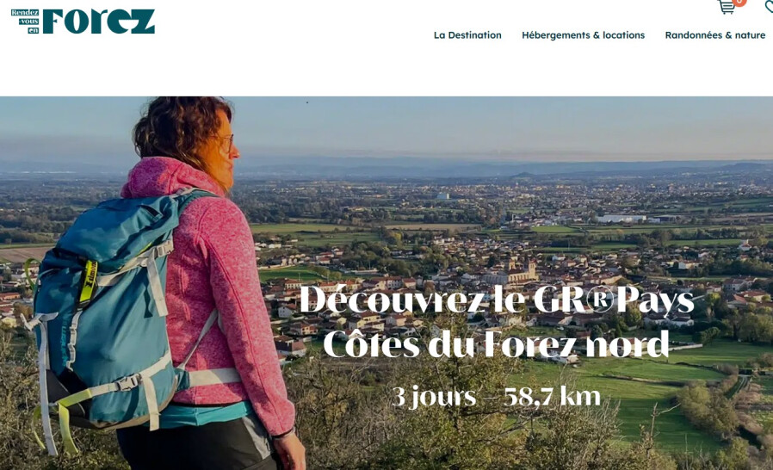Open the La Destination menu

(467, 35)
